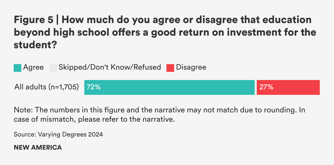
Task: Open the Source: Varying Degrees 2024 line
Action: tap(58, 134)
